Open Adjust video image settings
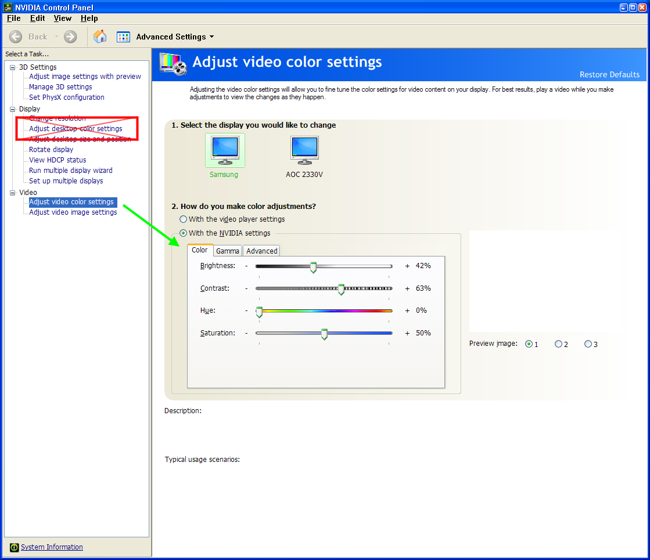The width and height of the screenshot is (650, 560). pyautogui.click(x=73, y=212)
